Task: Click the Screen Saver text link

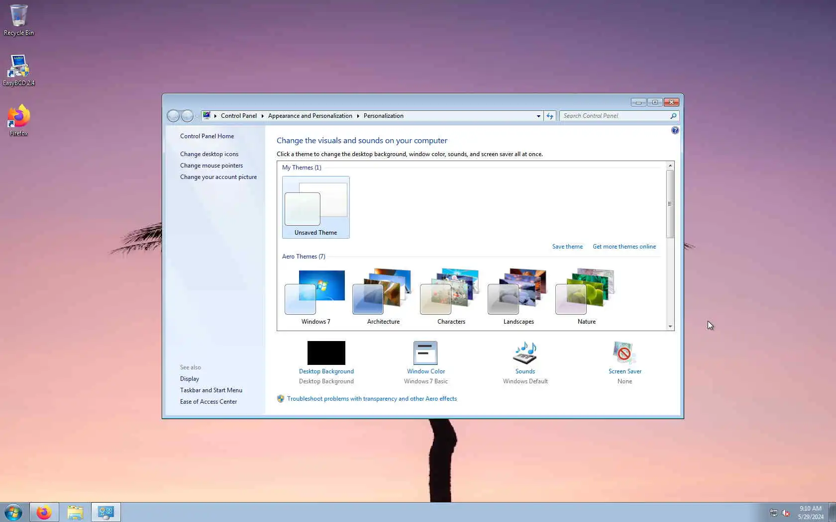Action: click(625, 371)
